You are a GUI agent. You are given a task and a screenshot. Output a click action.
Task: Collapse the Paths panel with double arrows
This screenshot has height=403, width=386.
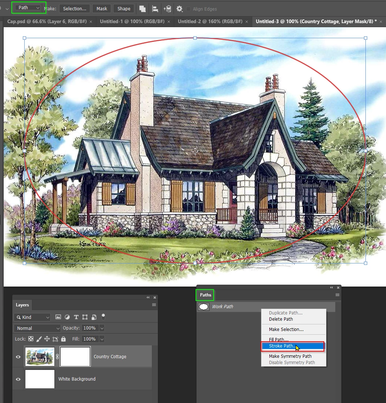(332, 287)
